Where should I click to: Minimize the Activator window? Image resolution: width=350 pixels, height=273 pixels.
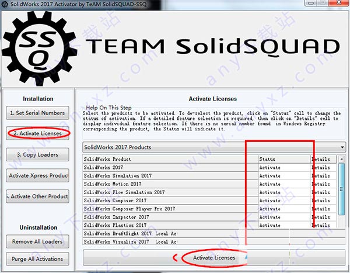point(312,3)
